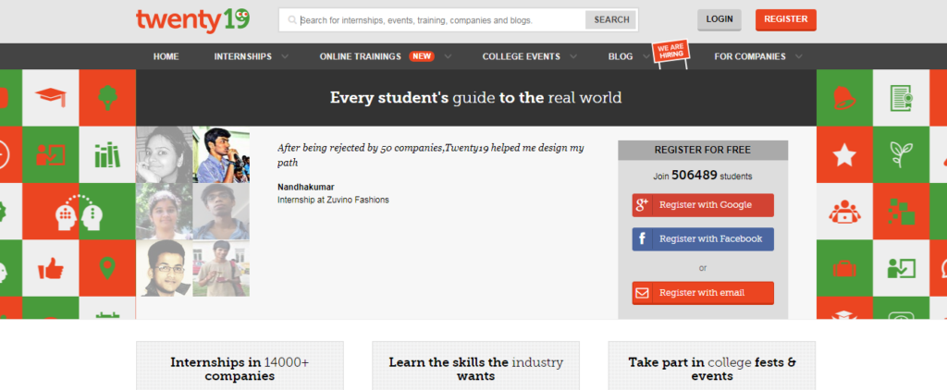
Task: Expand the Online Trainings dropdown arrow
Action: tap(448, 56)
